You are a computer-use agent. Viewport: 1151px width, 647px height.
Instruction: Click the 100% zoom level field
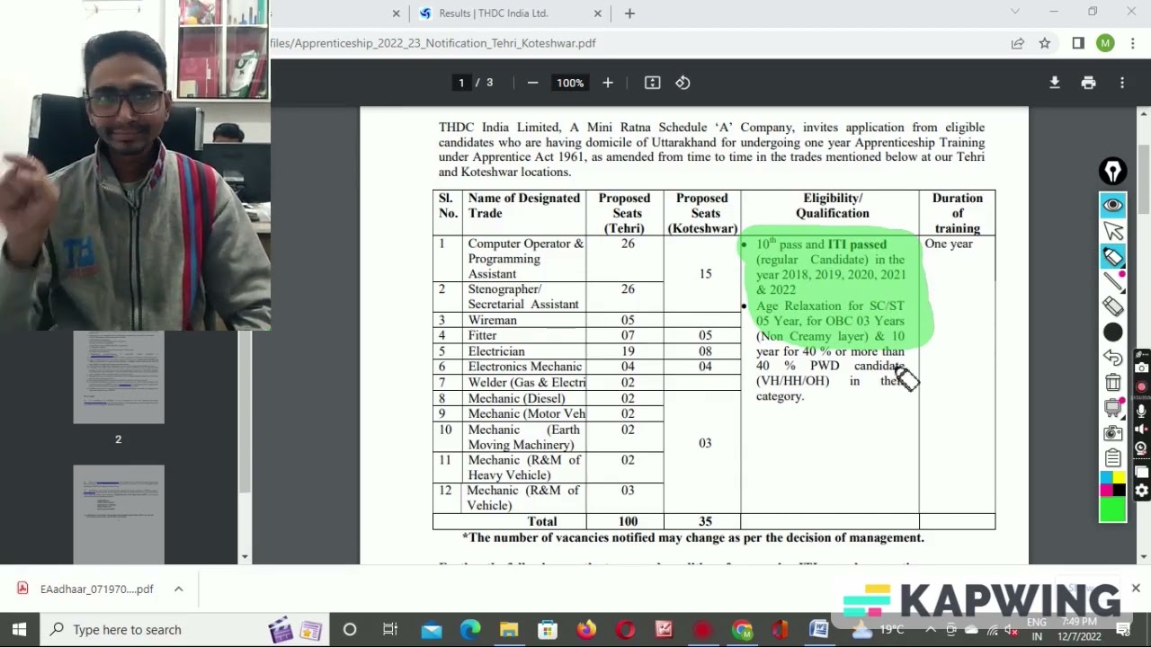point(569,83)
